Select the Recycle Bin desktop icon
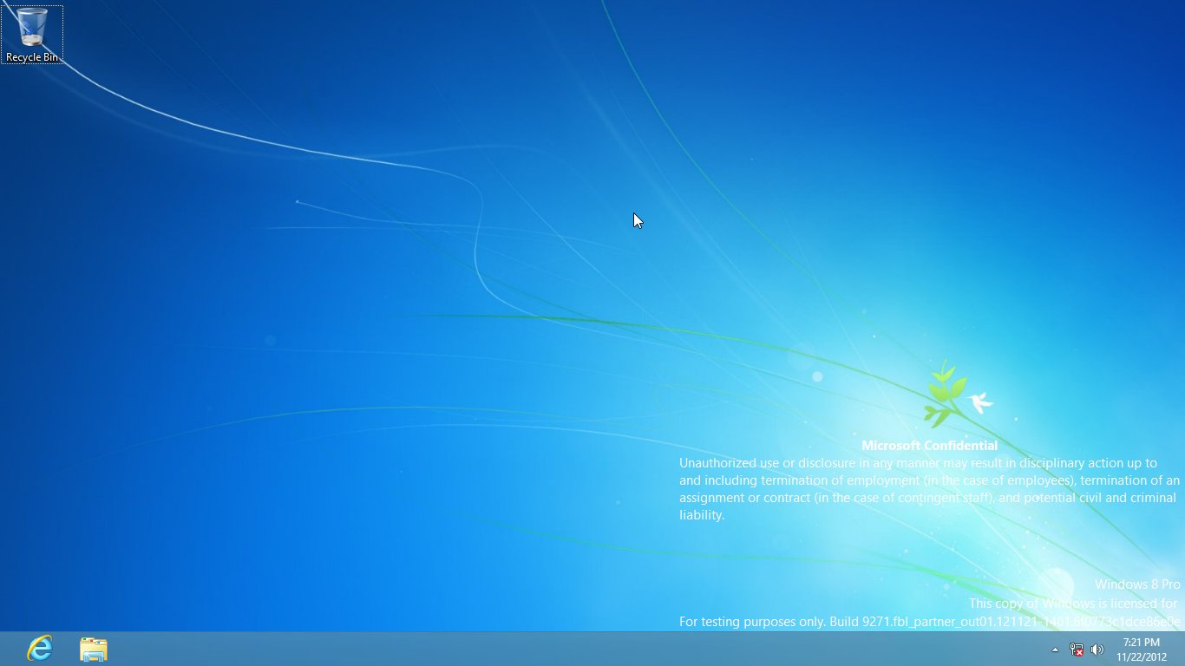The width and height of the screenshot is (1185, 666). click(32, 35)
